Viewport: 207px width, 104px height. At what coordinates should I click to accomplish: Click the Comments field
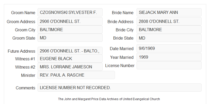[x=120, y=88]
